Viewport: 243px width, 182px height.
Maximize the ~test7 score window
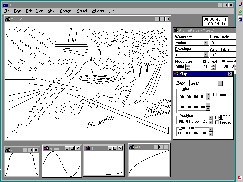click(162, 19)
